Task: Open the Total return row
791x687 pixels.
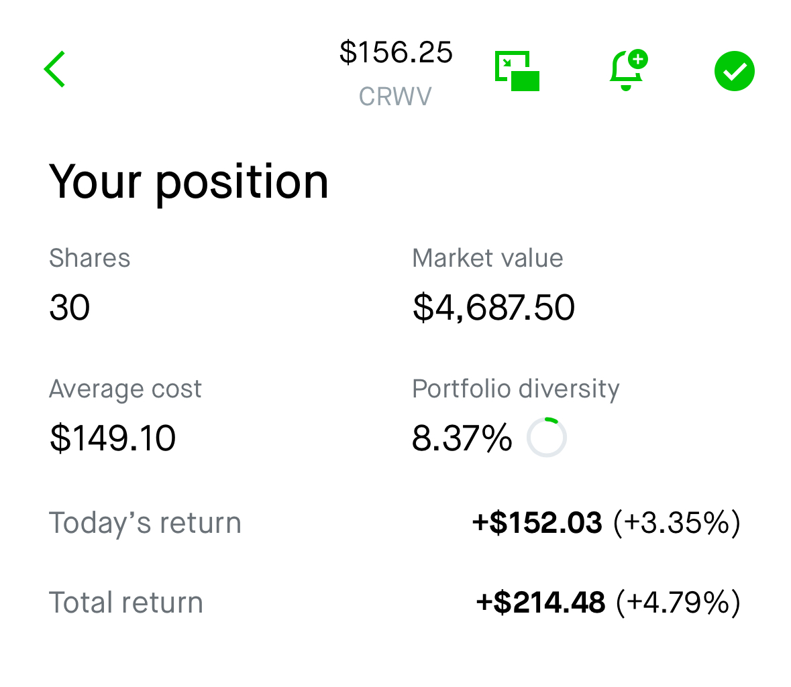Action: coord(394,603)
